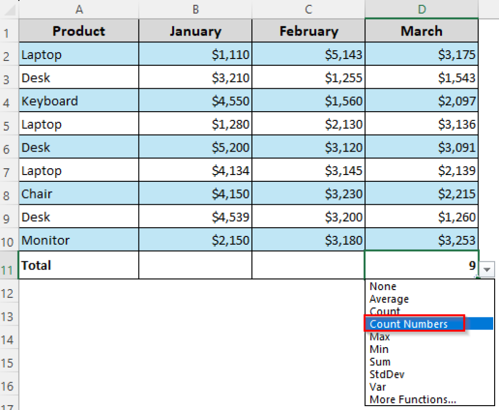This screenshot has width=499, height=410.
Task: Click the Total label cell
Action: click(79, 265)
